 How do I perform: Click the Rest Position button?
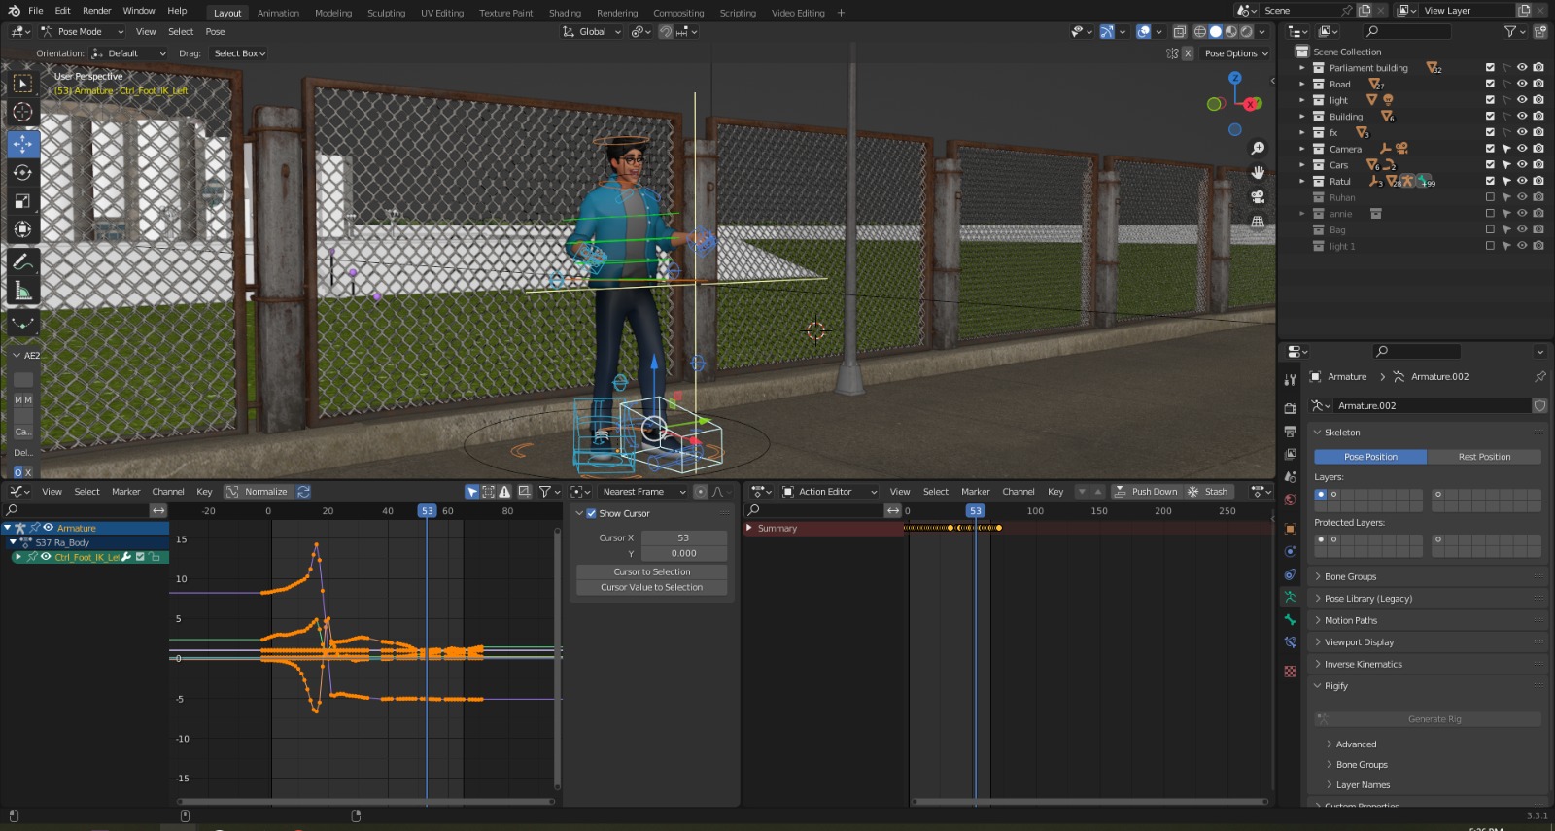click(1484, 457)
